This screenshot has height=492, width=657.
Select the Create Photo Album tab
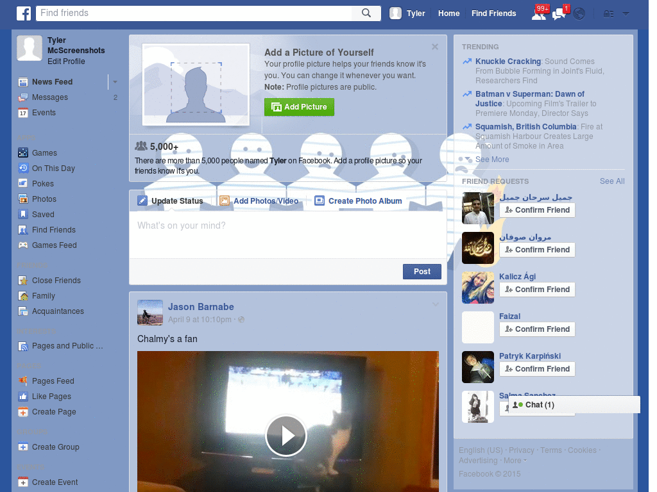pos(358,201)
